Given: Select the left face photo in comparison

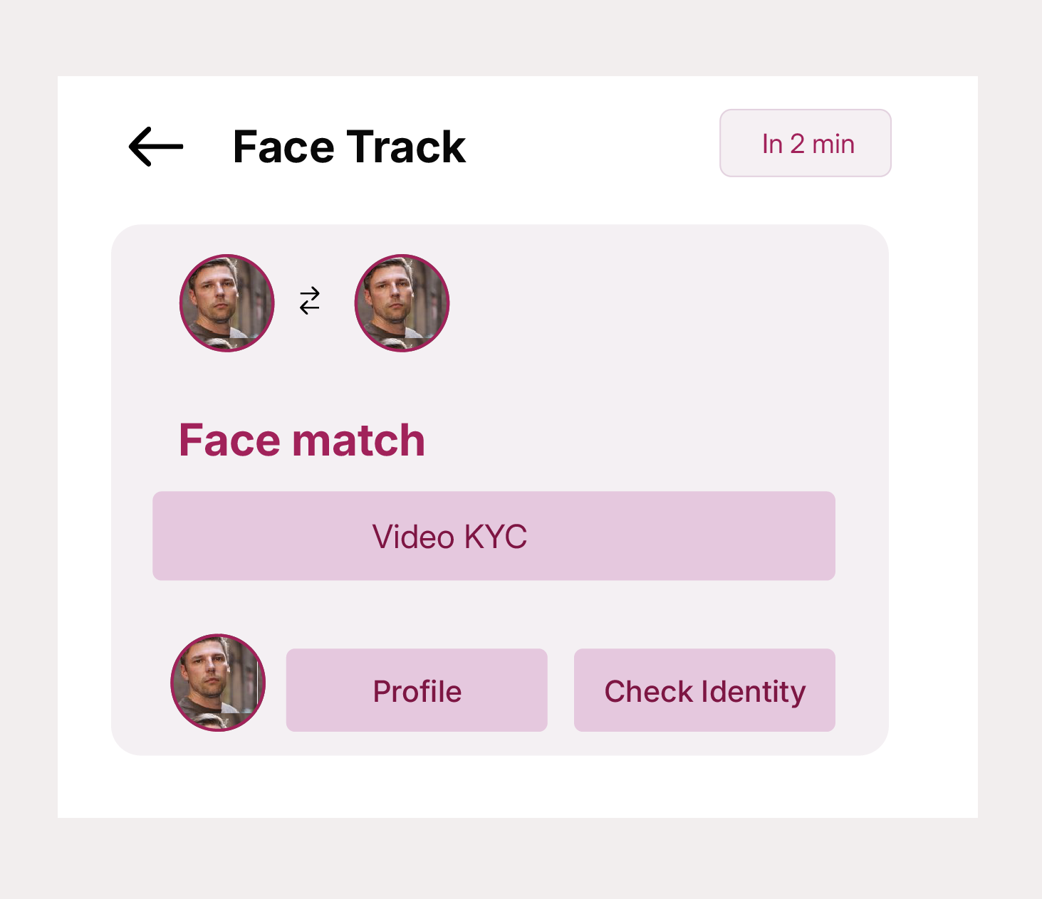Looking at the screenshot, I should (x=226, y=303).
